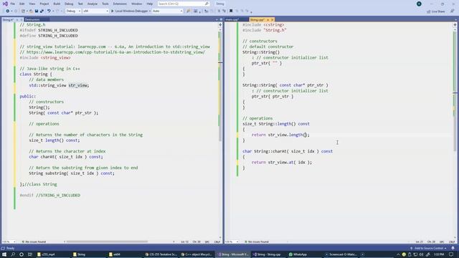Open the Build menu

tap(57, 4)
